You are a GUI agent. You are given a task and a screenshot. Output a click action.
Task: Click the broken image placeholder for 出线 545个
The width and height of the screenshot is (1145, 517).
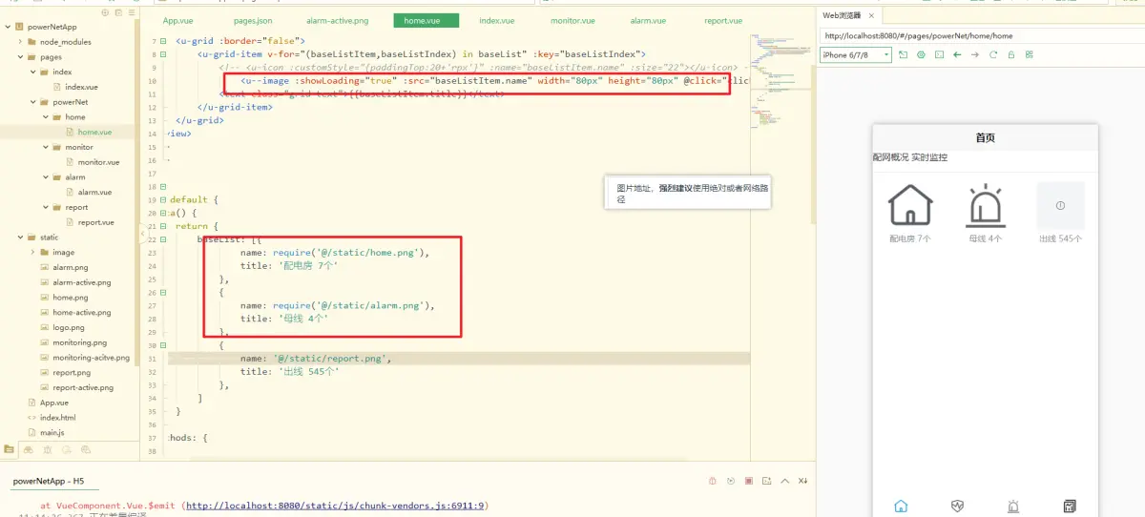pyautogui.click(x=1060, y=205)
